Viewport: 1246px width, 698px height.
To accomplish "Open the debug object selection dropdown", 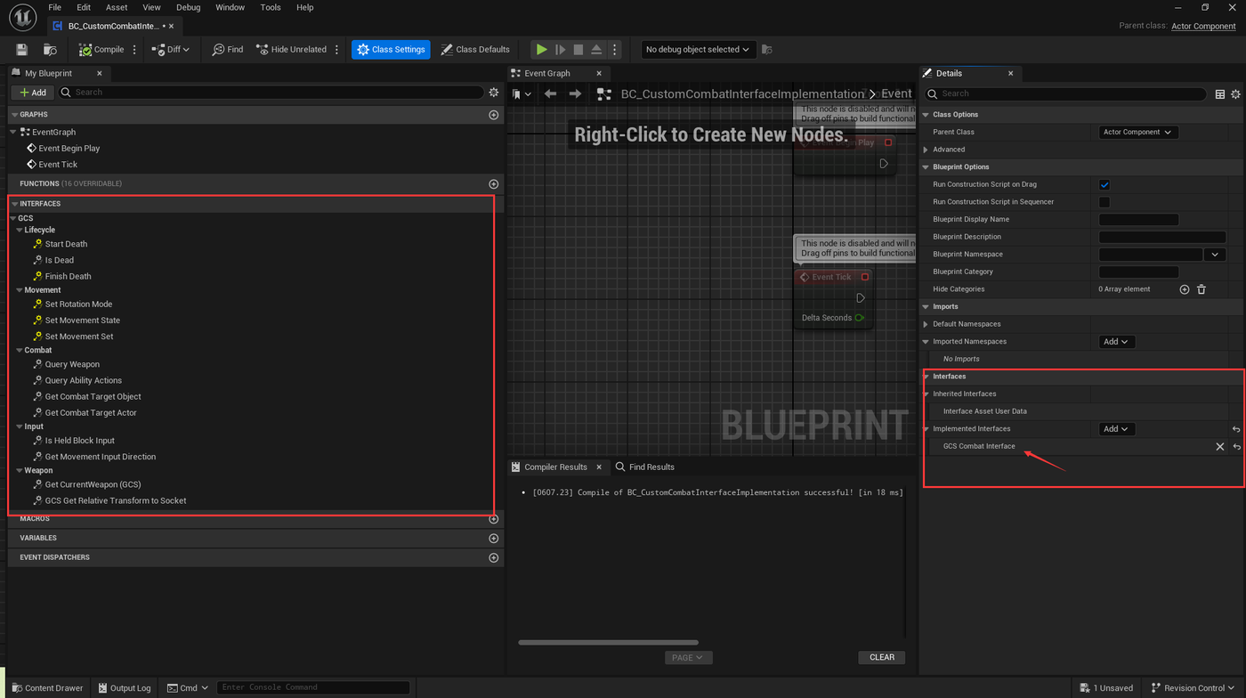I will tap(698, 50).
